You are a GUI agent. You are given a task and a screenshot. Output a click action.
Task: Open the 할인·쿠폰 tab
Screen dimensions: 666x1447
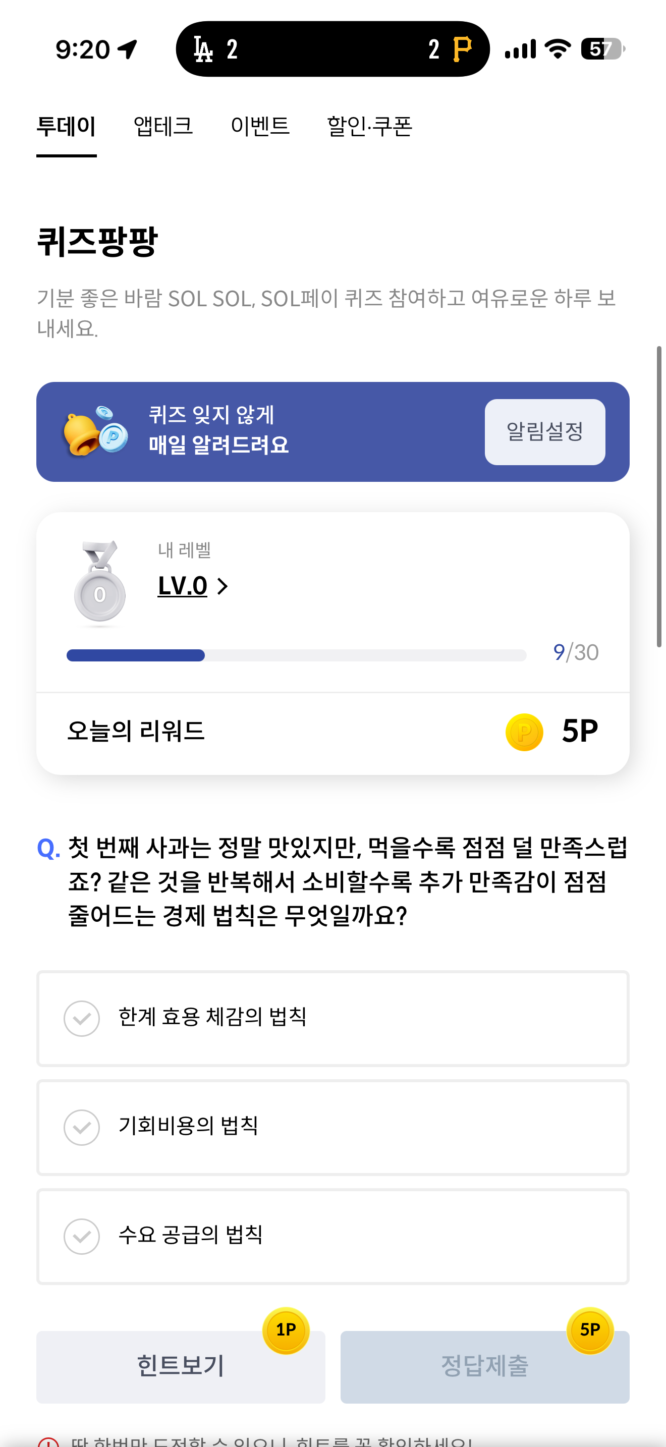click(369, 126)
